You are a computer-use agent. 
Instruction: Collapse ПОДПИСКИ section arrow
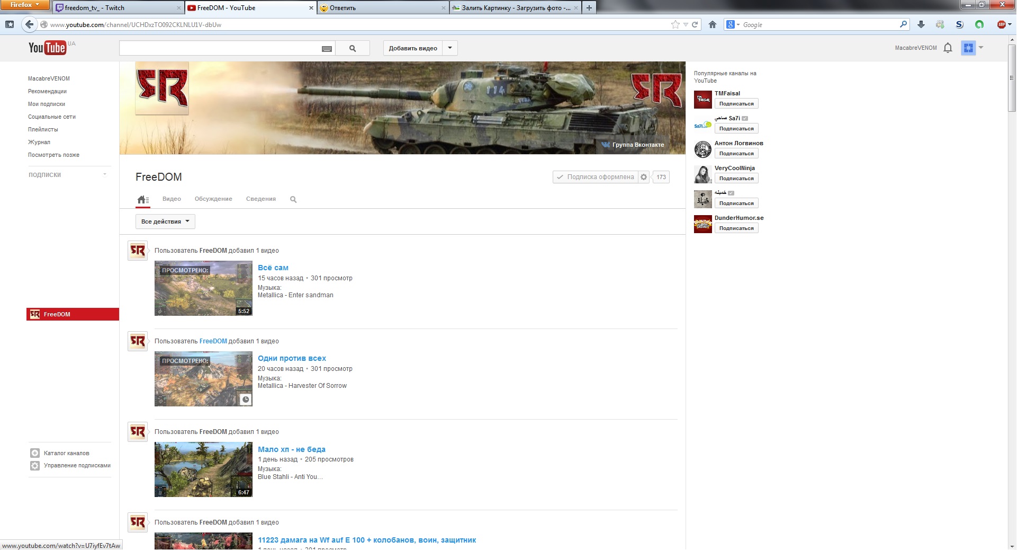point(104,174)
